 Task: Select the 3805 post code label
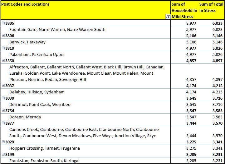pyautogui.click(x=10, y=23)
